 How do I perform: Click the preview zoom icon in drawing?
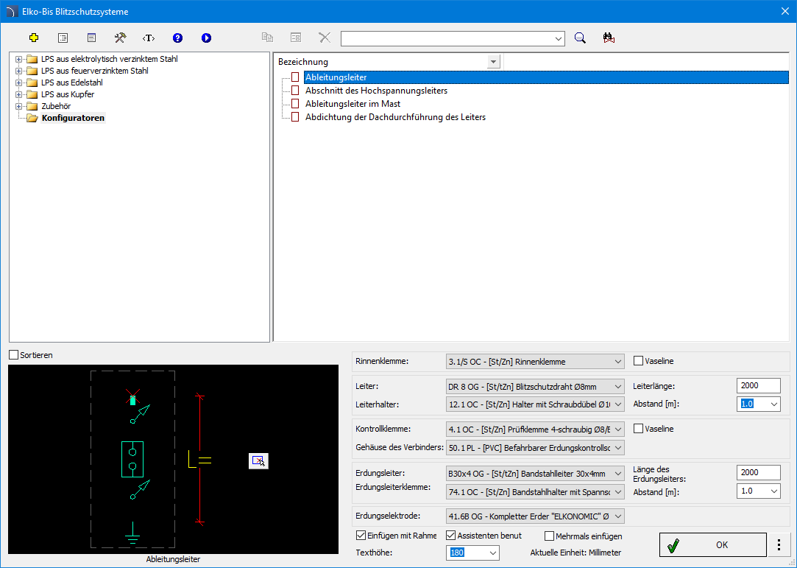[258, 460]
